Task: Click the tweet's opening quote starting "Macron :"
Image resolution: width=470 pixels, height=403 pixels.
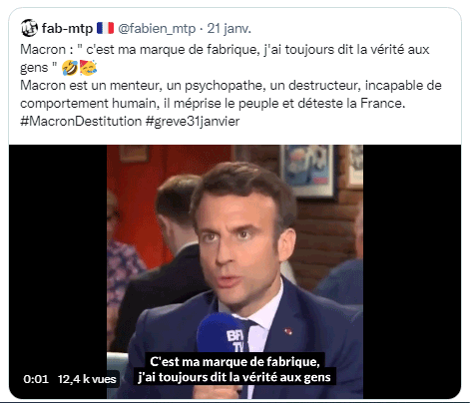Action: (225, 59)
